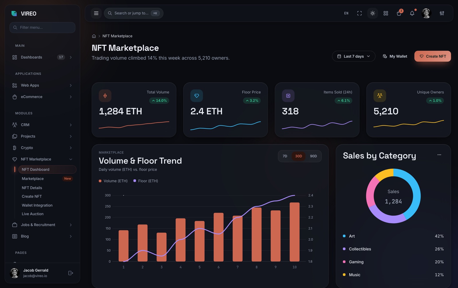Screen dimensions: 458x288
Task: Click the Music legend color swatch
Action: click(344, 275)
